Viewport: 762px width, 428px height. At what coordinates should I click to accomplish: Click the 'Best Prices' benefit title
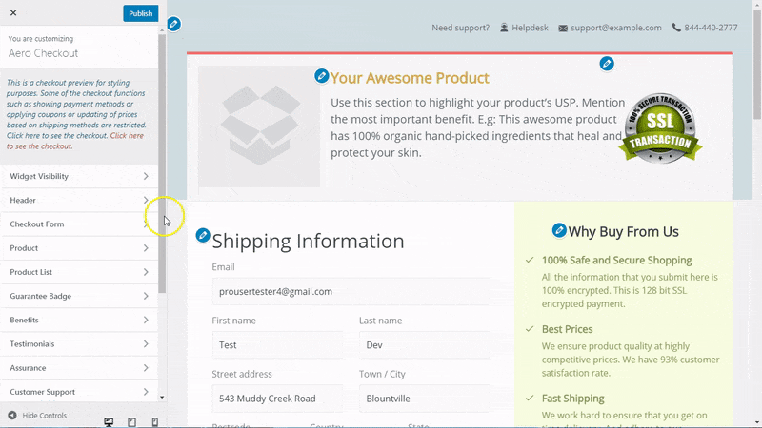(567, 329)
